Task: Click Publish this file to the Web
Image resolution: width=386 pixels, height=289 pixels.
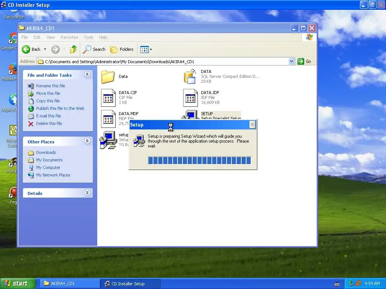Action: click(x=60, y=108)
